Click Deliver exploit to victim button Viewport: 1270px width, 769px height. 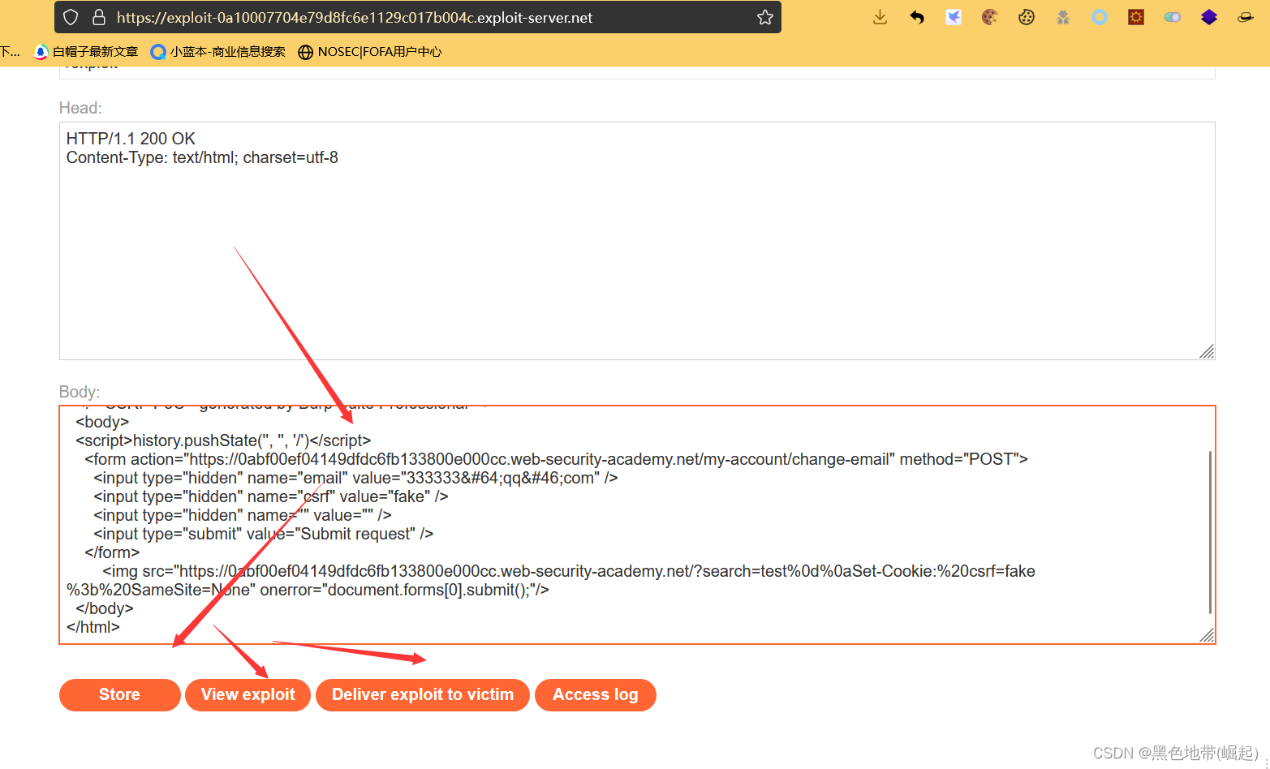coord(423,695)
